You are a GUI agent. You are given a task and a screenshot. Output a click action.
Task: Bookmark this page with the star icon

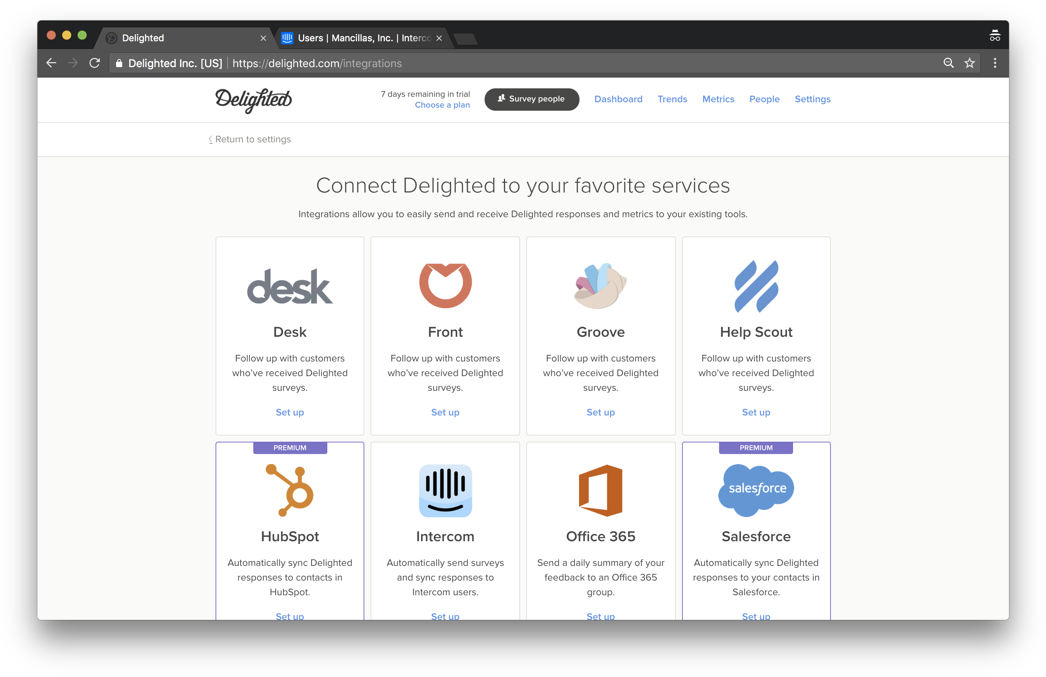click(x=969, y=63)
